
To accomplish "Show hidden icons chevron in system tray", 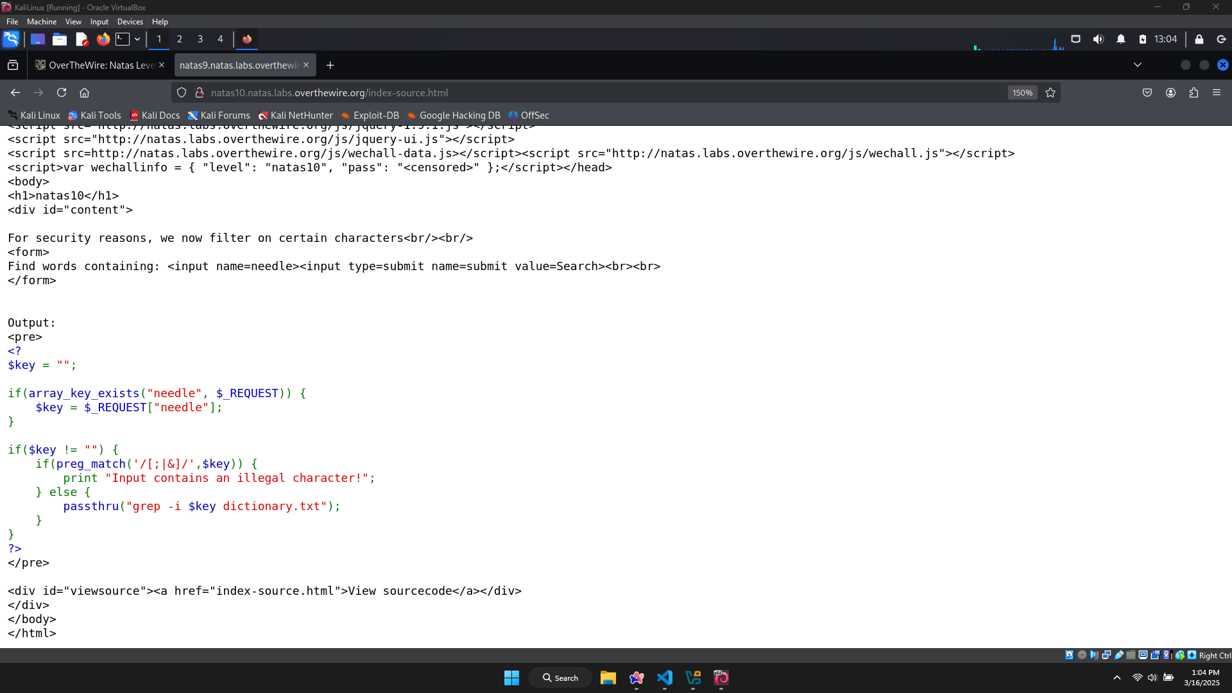I will (x=1117, y=678).
